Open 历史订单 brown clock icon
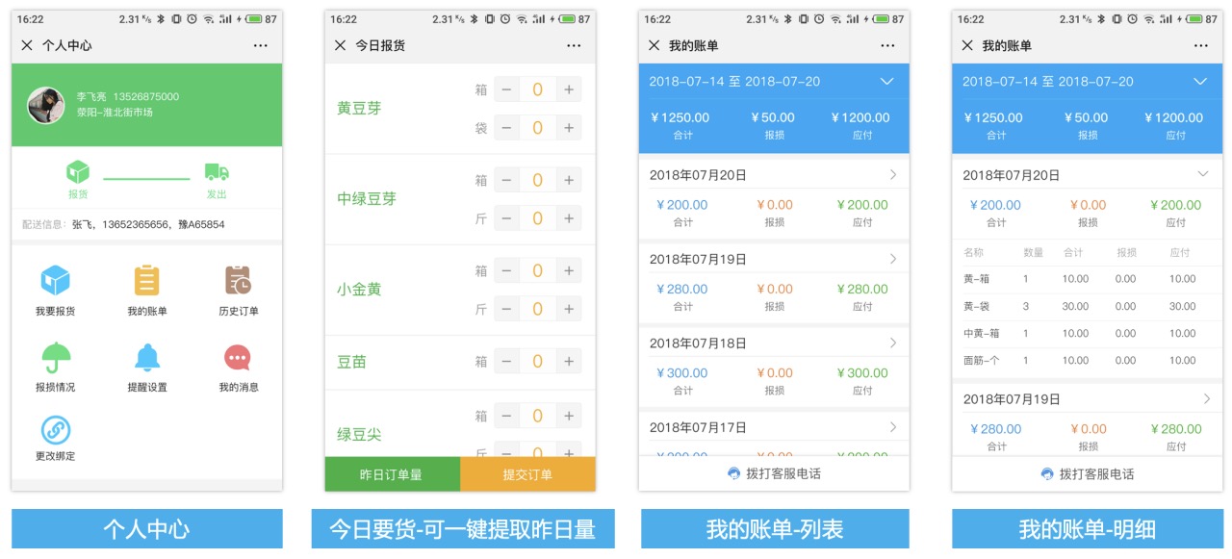Viewport: 1232px width, 559px height. tap(238, 280)
